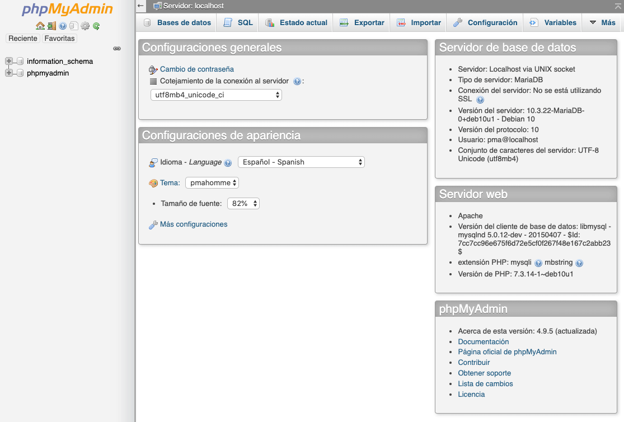Click the home icon in the sidebar

[40, 26]
